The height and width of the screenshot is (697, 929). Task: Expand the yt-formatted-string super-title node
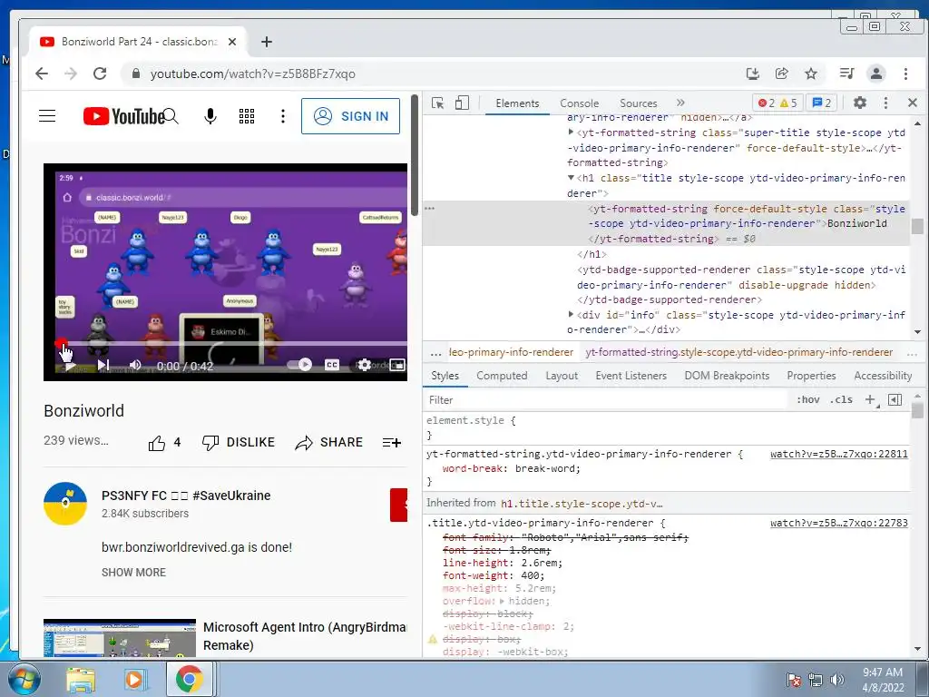click(x=571, y=133)
